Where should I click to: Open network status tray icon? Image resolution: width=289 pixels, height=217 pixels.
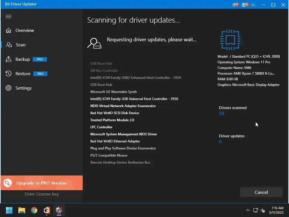[x=255, y=210]
